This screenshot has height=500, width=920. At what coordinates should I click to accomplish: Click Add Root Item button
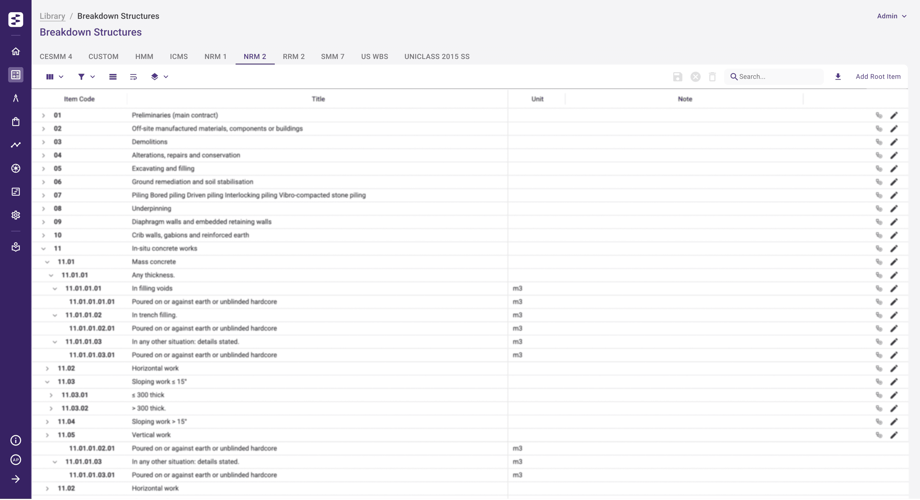(x=878, y=76)
